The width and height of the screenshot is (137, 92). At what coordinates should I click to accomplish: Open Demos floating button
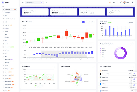tap(134, 74)
